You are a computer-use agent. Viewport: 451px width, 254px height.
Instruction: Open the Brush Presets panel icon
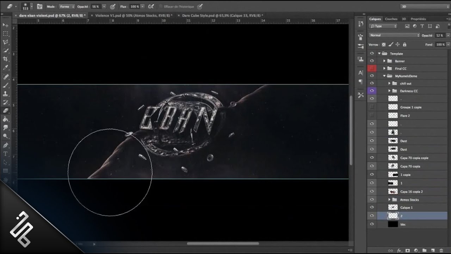[360, 47]
